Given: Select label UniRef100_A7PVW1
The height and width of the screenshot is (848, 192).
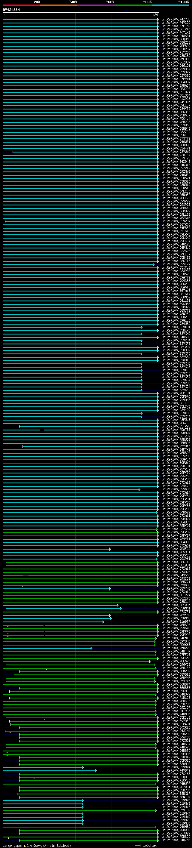Looking at the screenshot, I should (x=176, y=79).
